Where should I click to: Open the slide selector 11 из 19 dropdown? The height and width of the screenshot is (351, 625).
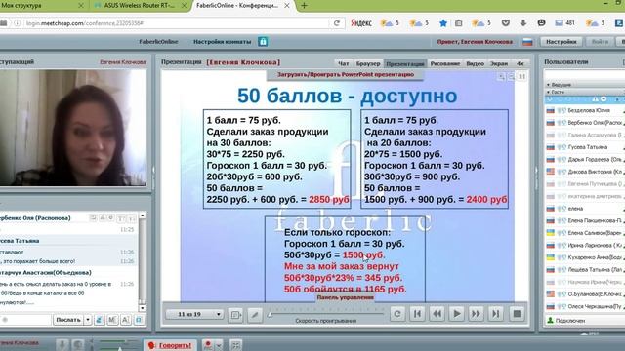(194, 314)
